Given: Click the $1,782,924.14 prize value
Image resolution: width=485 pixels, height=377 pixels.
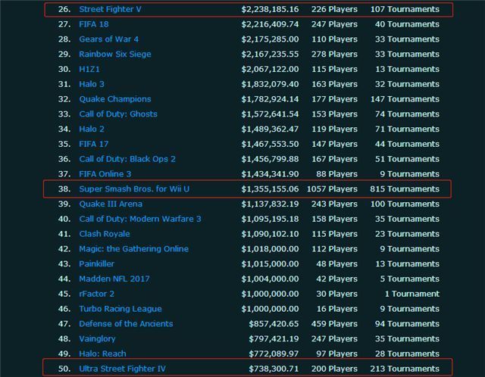Looking at the screenshot, I should point(270,99).
